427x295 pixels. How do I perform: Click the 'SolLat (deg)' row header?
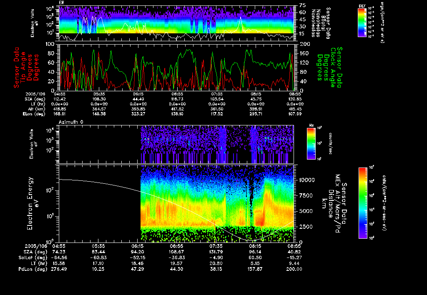(x=33, y=257)
